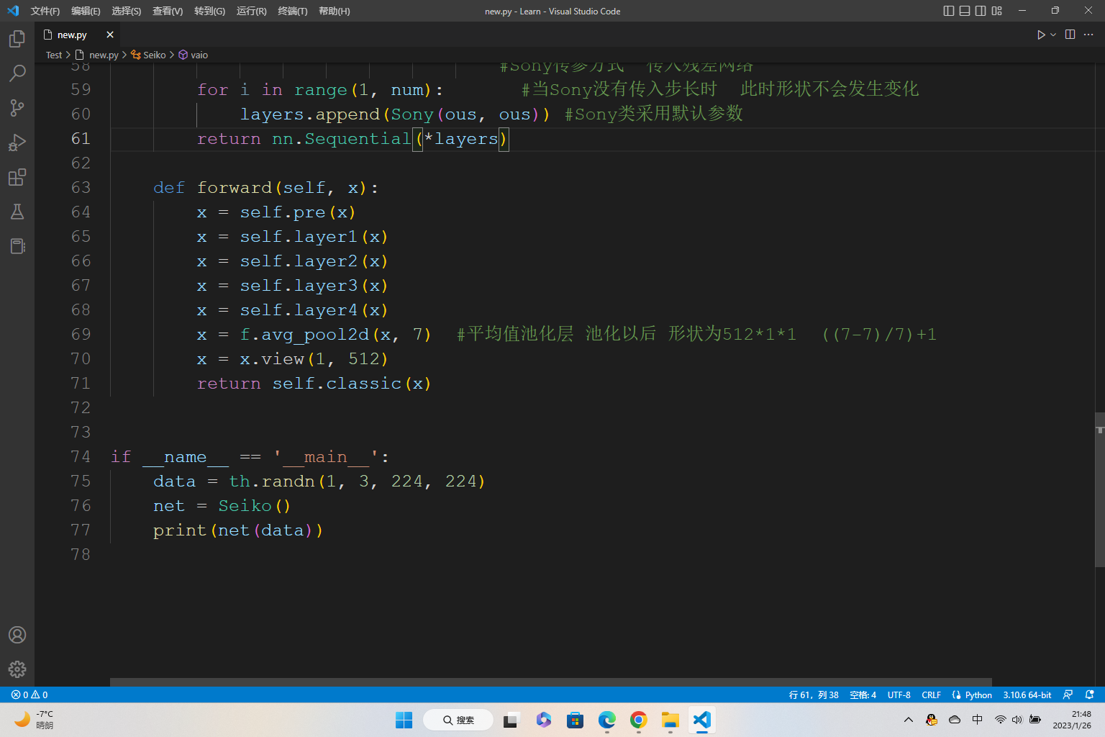Toggle the secondary side bar layout control
1105x737 pixels.
[x=980, y=11]
